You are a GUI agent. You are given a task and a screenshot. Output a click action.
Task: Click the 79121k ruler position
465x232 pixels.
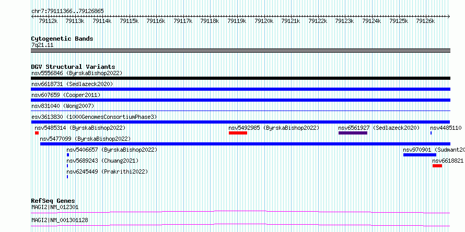(290, 21)
